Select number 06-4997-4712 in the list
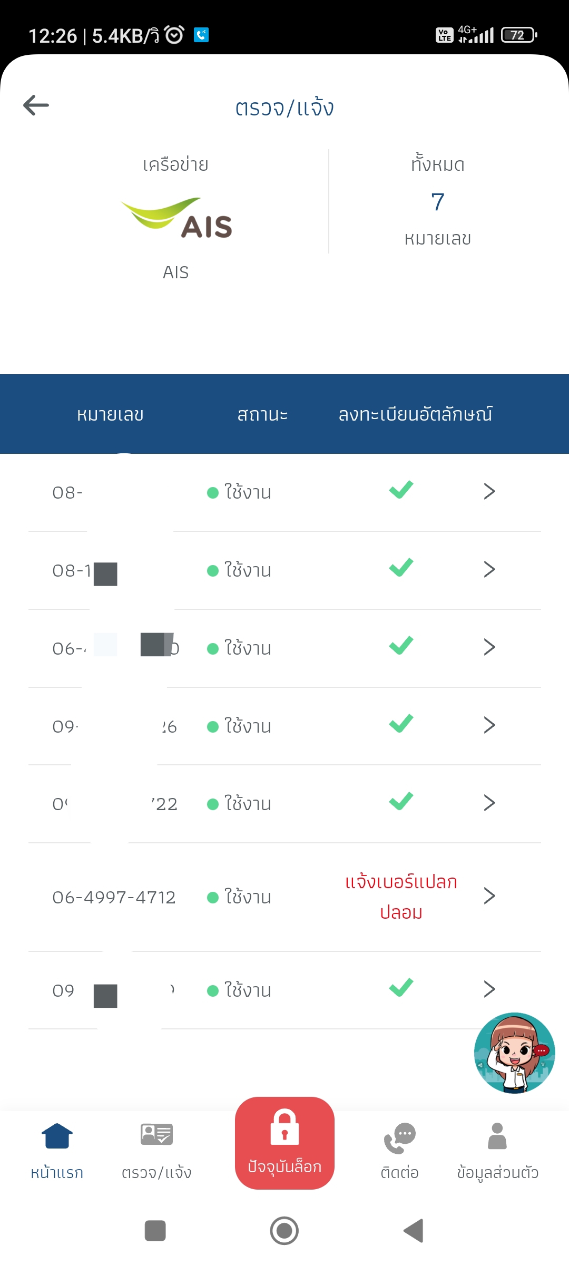This screenshot has width=569, height=1265. [x=114, y=897]
